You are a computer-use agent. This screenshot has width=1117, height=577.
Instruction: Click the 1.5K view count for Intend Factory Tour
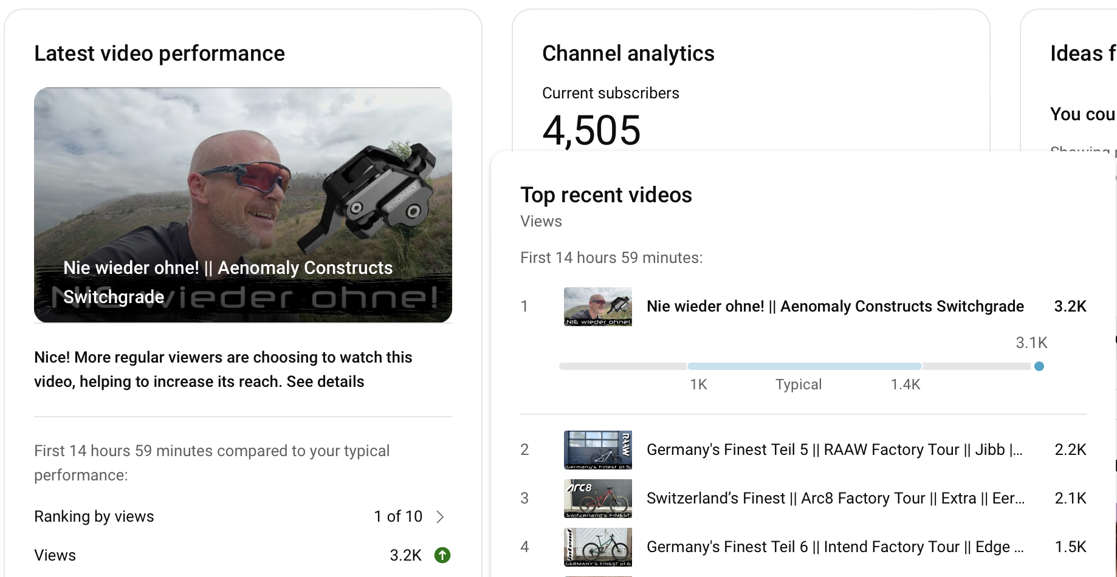1070,547
